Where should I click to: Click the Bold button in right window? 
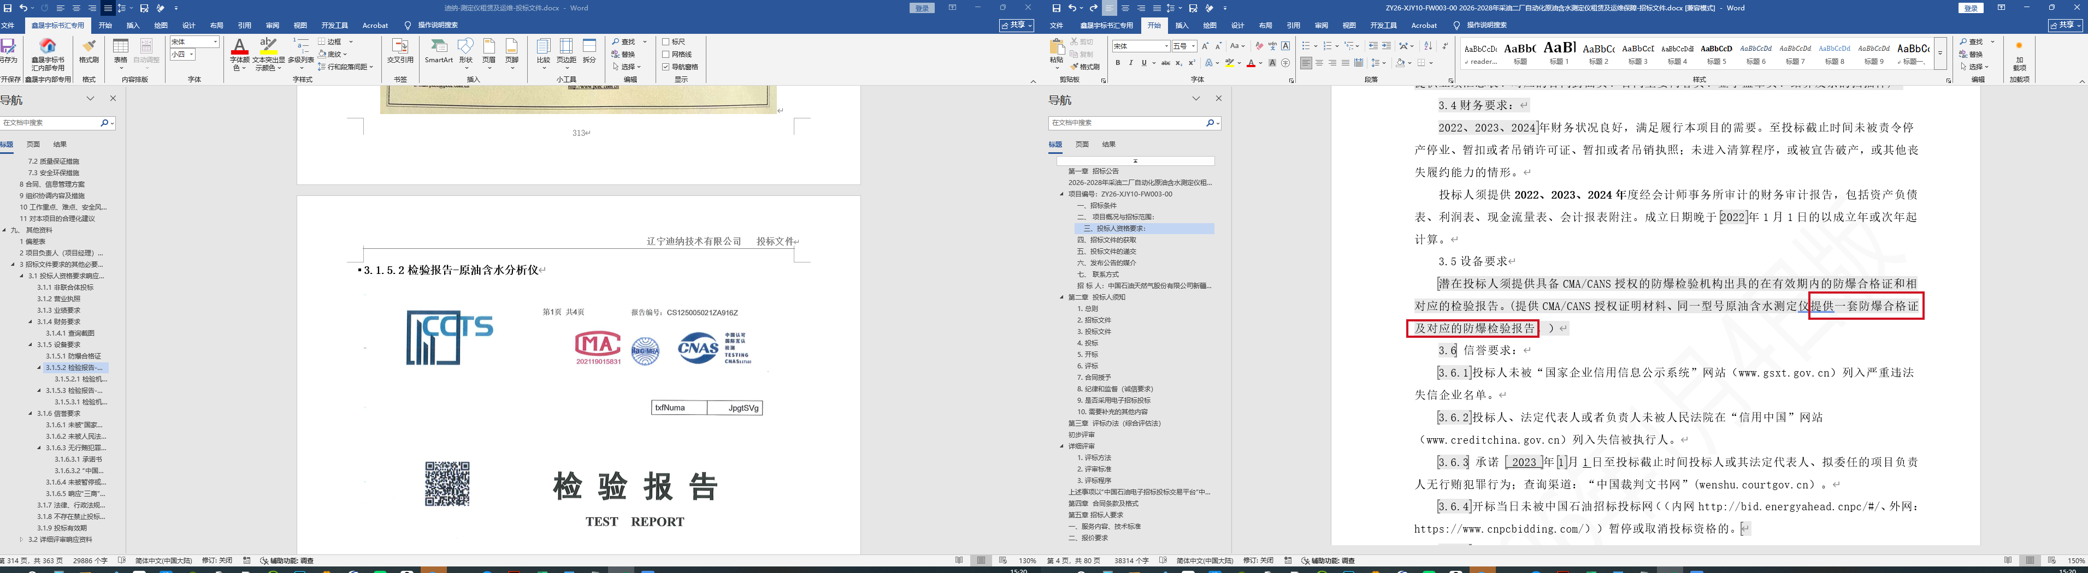click(x=1118, y=63)
